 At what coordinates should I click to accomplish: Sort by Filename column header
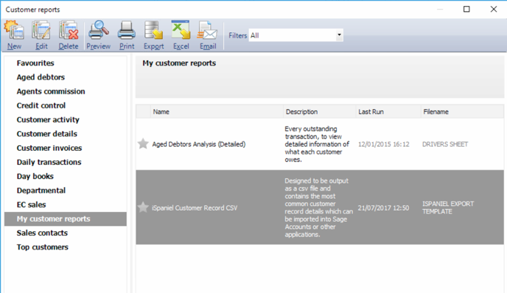pyautogui.click(x=462, y=112)
